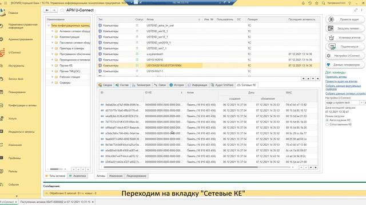This screenshot has height=205, width=366.
Task: Click Установка агентов button
Action: tap(345, 38)
